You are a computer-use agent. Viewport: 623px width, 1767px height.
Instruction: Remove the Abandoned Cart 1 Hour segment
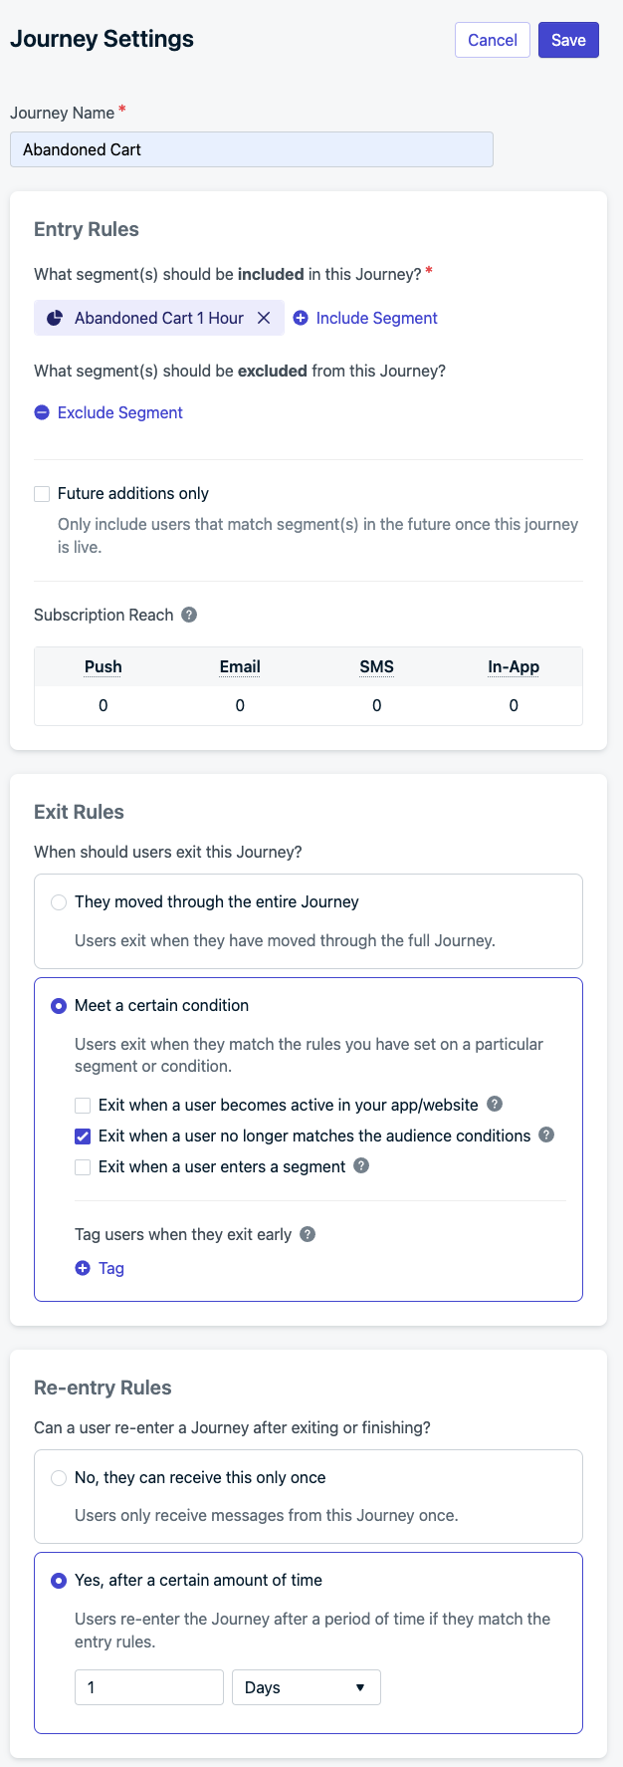tap(264, 318)
